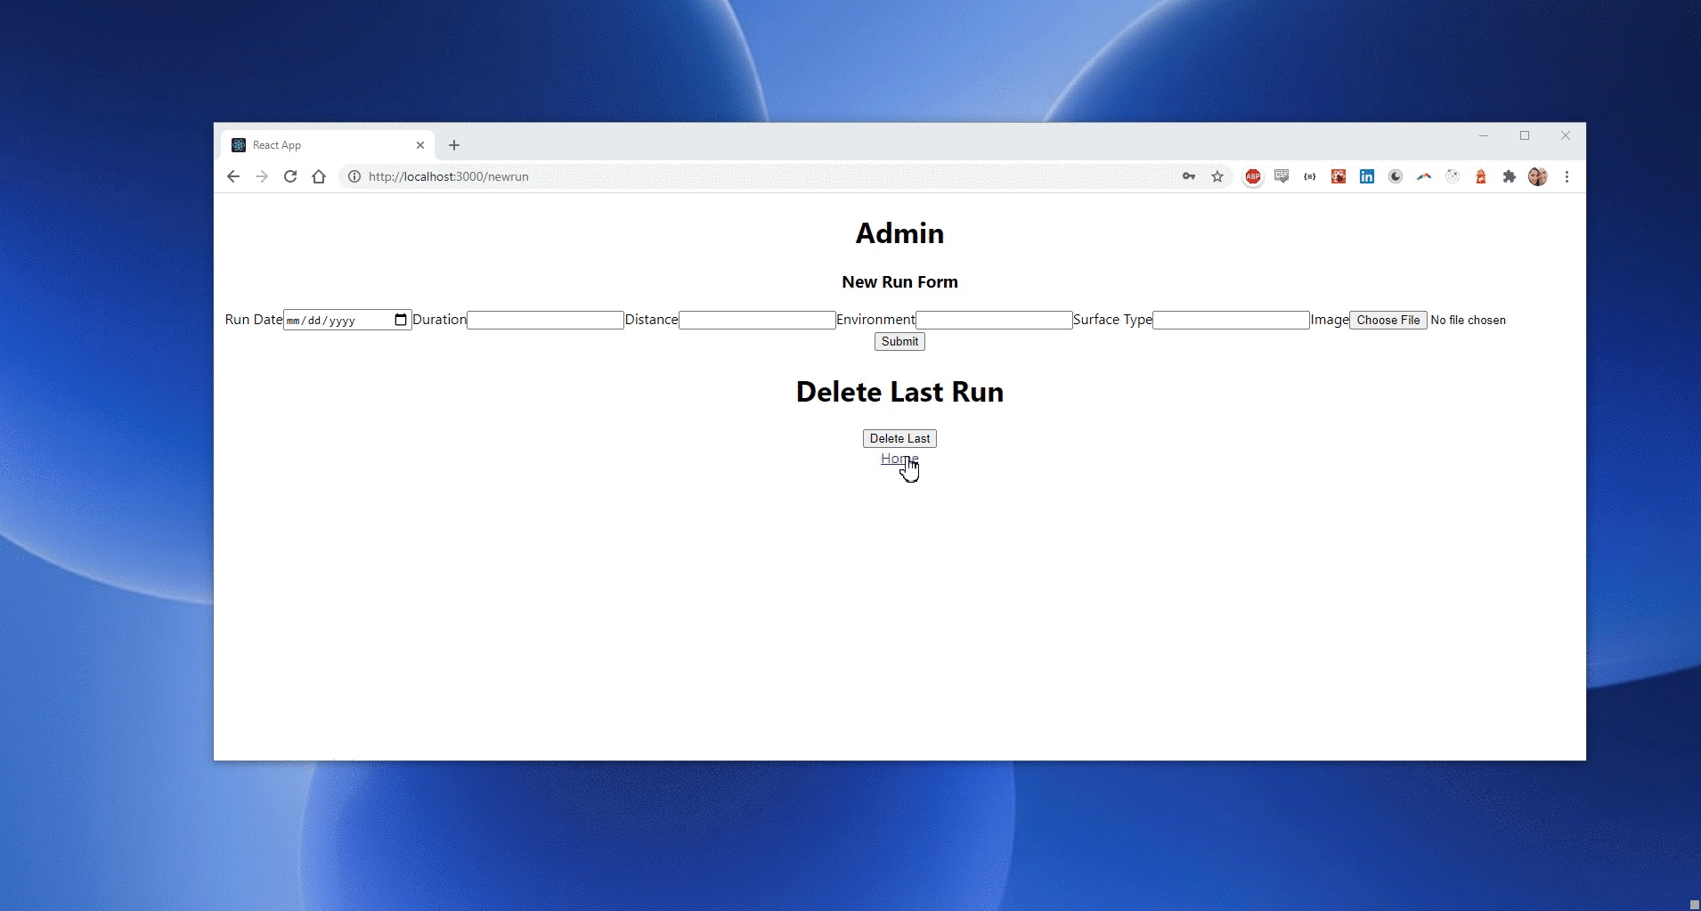The image size is (1701, 911).
Task: Open the red lighthouse extension icon
Action: click(1481, 176)
